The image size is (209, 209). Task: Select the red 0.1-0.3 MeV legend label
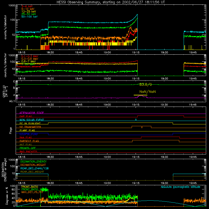tap(30, 56)
